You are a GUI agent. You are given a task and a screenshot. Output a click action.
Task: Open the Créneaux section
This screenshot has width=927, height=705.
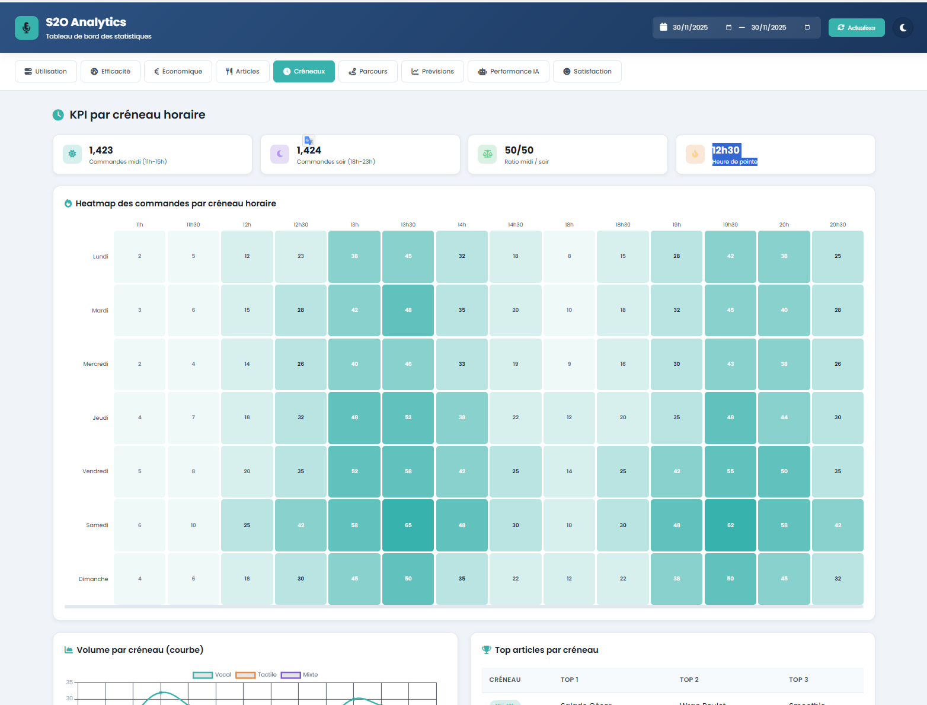pos(304,71)
